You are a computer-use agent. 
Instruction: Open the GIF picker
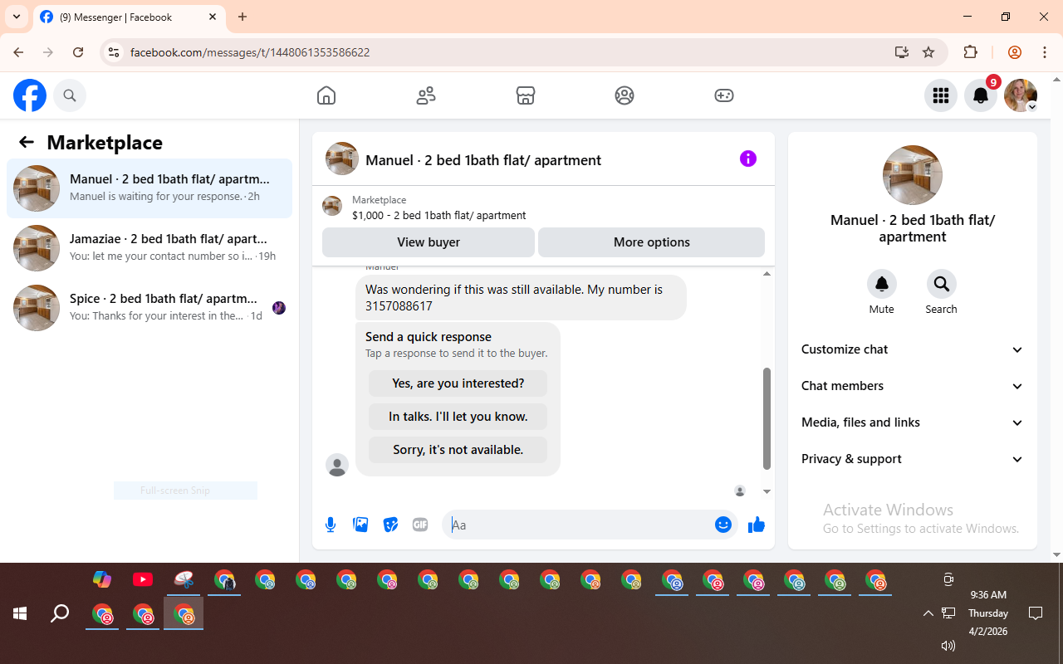420,525
